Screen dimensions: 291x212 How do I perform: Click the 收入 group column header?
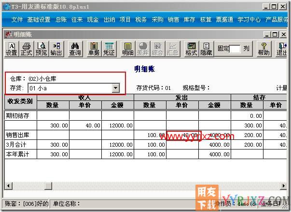point(85,98)
